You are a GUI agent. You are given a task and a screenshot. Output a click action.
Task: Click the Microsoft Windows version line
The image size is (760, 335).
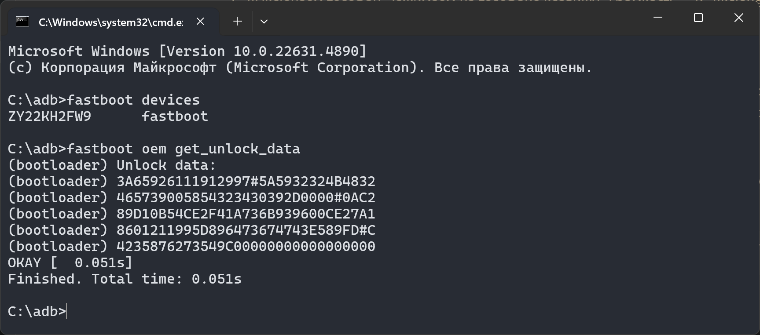click(187, 51)
